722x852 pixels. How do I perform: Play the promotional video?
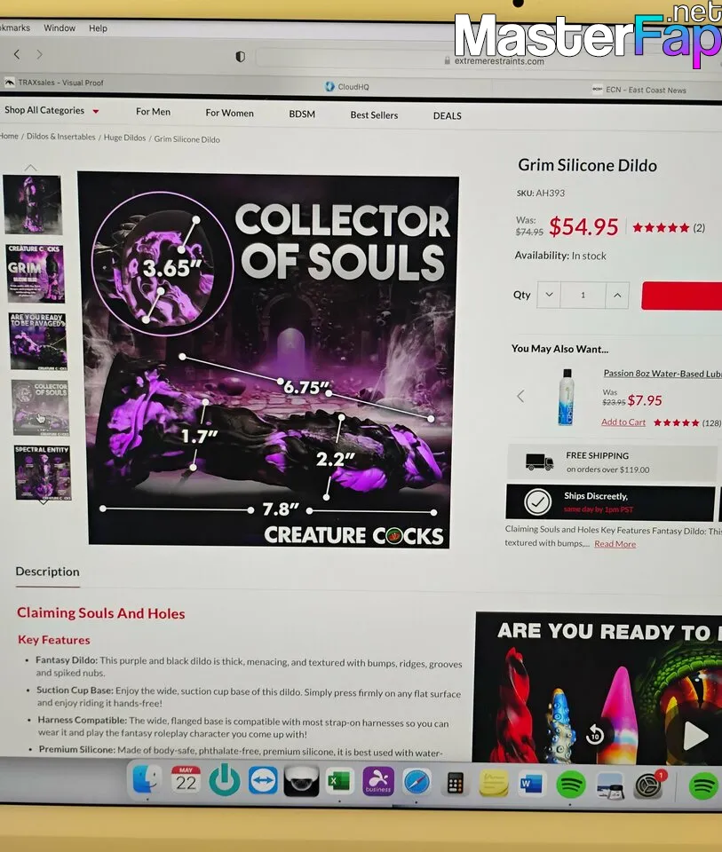[694, 736]
